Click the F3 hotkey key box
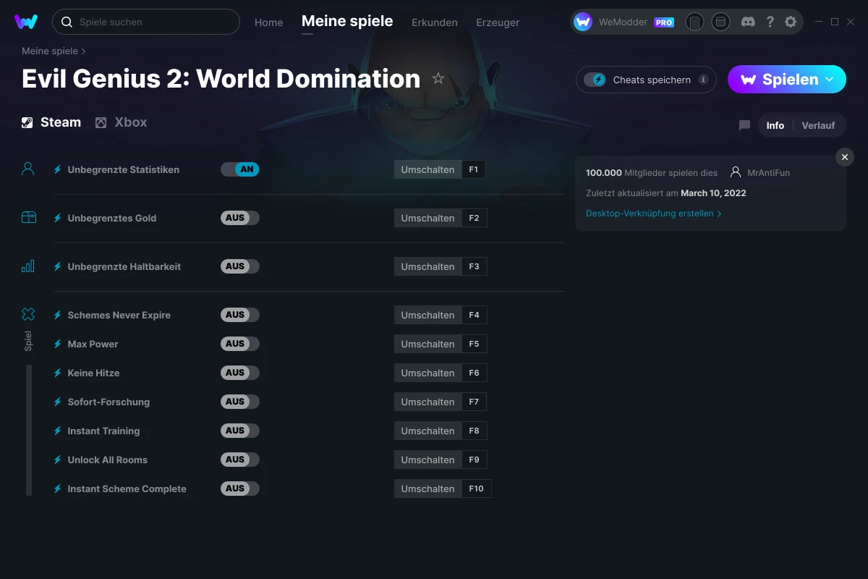The image size is (868, 579). click(474, 266)
